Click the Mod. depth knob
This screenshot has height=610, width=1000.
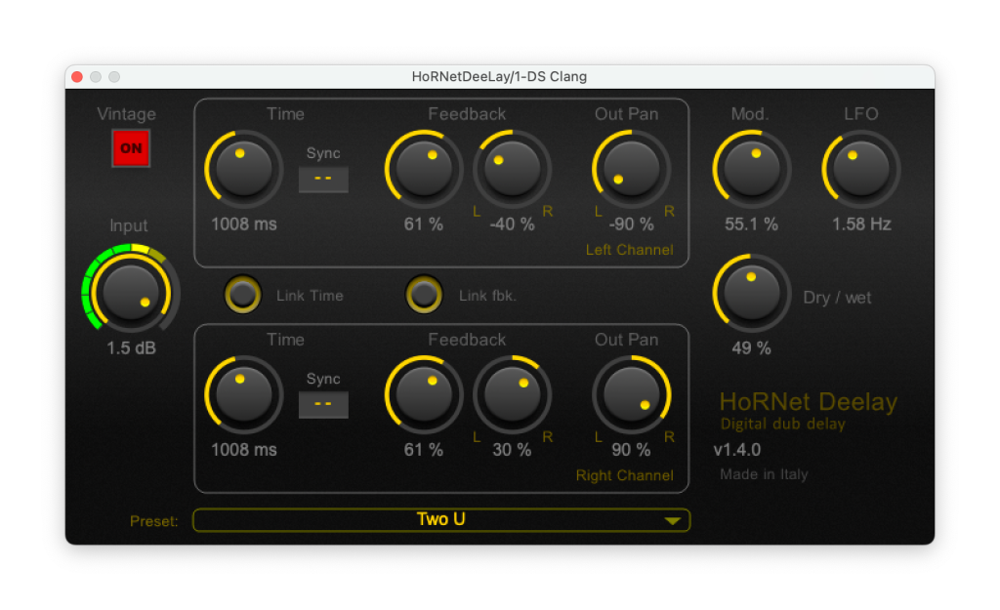click(x=751, y=168)
